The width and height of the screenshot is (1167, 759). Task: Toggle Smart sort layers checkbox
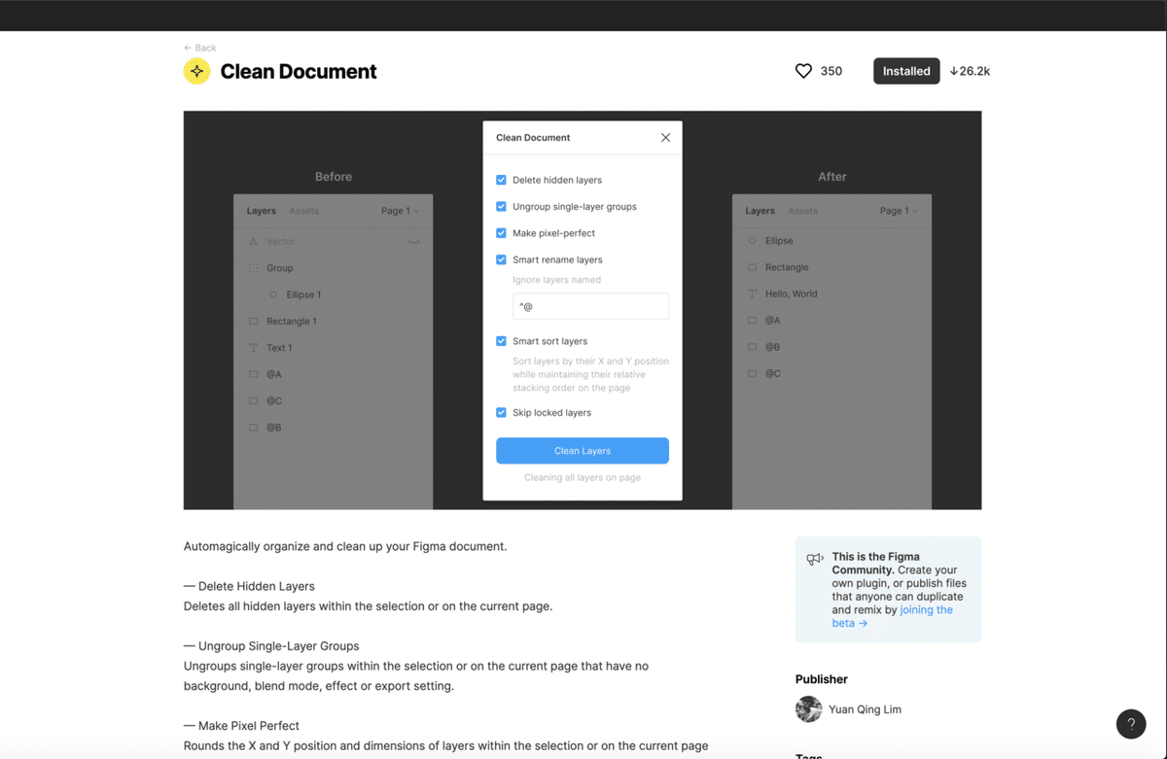point(501,341)
